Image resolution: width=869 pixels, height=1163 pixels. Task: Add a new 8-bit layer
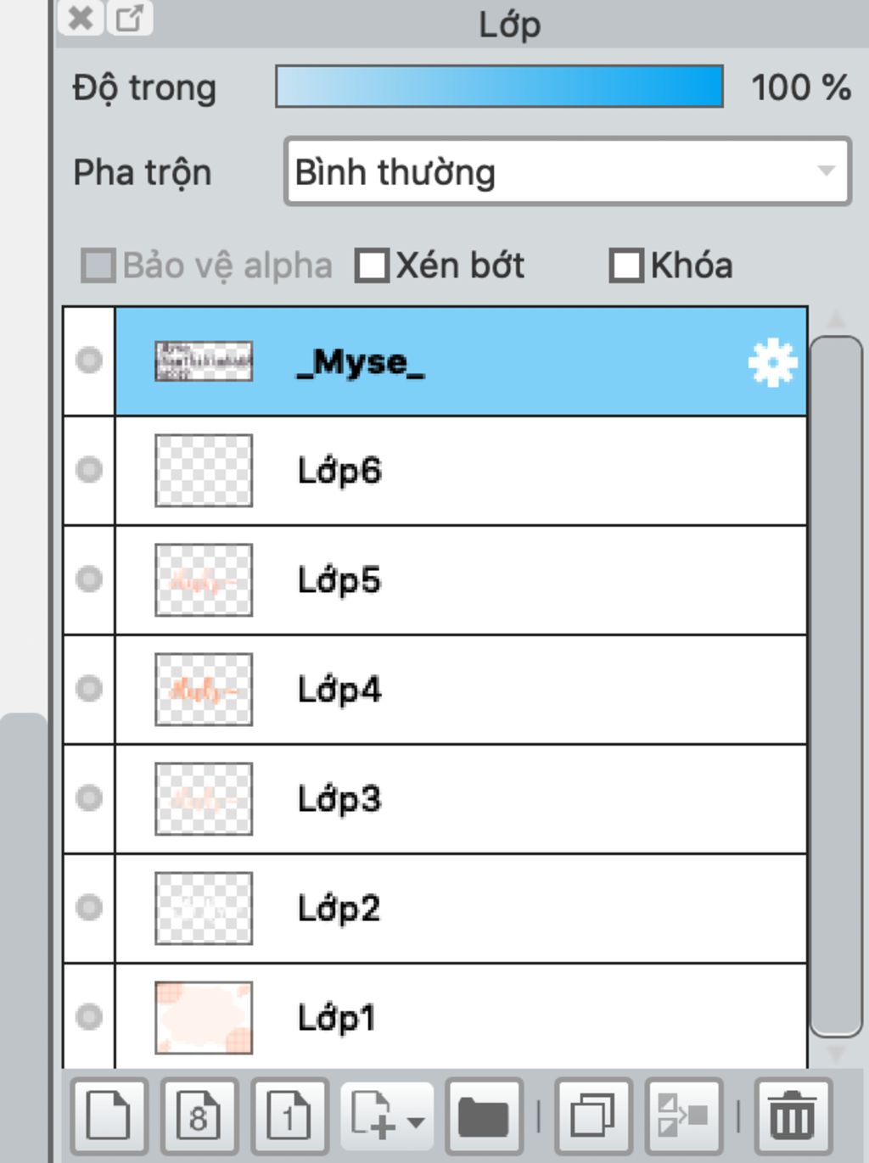[199, 1115]
